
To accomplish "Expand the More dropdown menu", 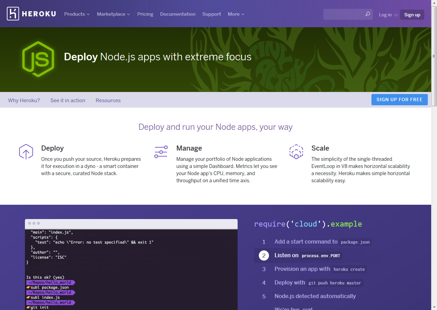I will [x=236, y=14].
